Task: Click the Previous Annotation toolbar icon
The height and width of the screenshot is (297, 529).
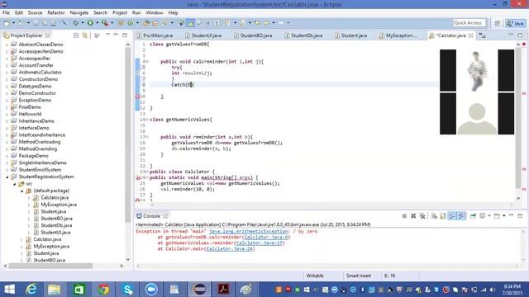Action: coord(242,23)
